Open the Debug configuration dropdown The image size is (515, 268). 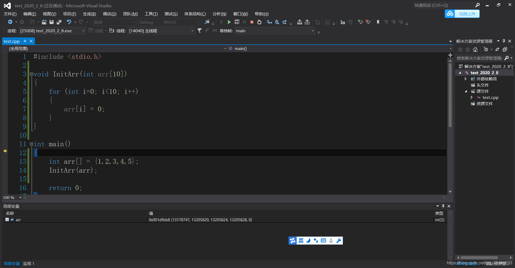tap(150, 22)
